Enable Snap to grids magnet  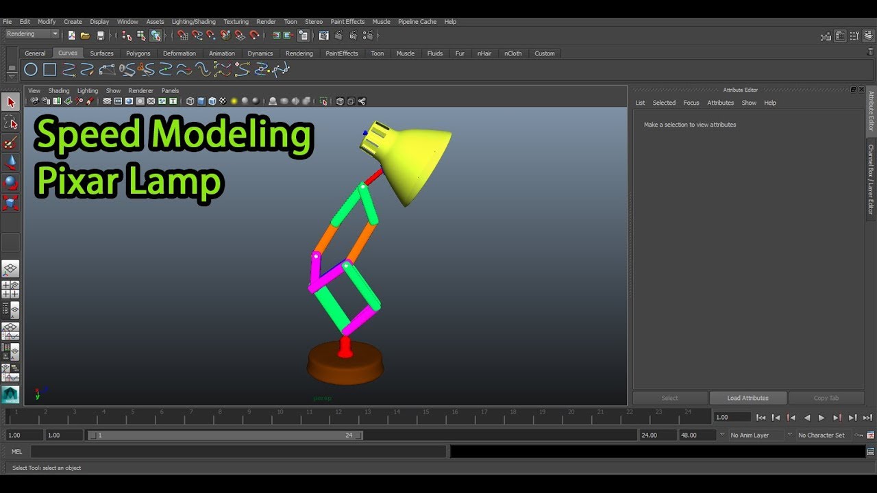[x=182, y=35]
